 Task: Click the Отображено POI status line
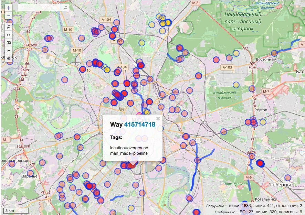click(258, 212)
